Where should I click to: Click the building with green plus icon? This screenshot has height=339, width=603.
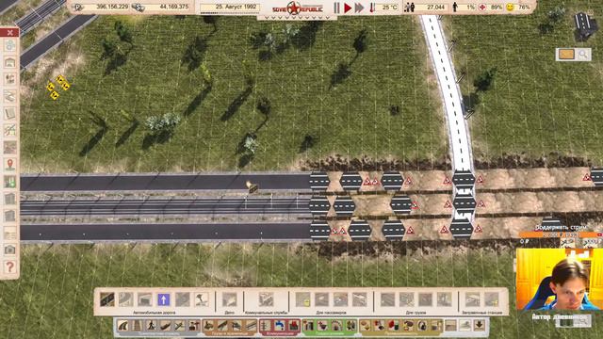click(10, 182)
